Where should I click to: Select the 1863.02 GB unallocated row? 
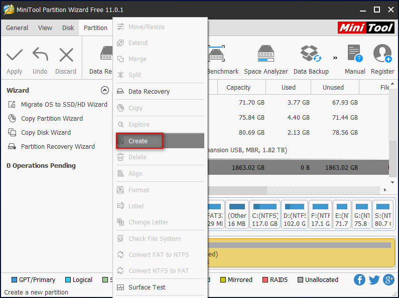[x=298, y=167]
